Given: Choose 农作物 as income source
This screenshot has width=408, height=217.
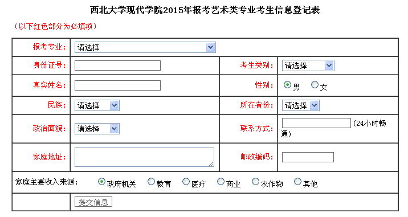Looking at the screenshot, I should tap(255, 181).
